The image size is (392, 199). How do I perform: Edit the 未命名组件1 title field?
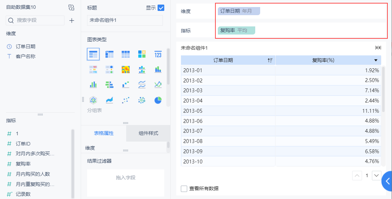pyautogui.click(x=125, y=20)
